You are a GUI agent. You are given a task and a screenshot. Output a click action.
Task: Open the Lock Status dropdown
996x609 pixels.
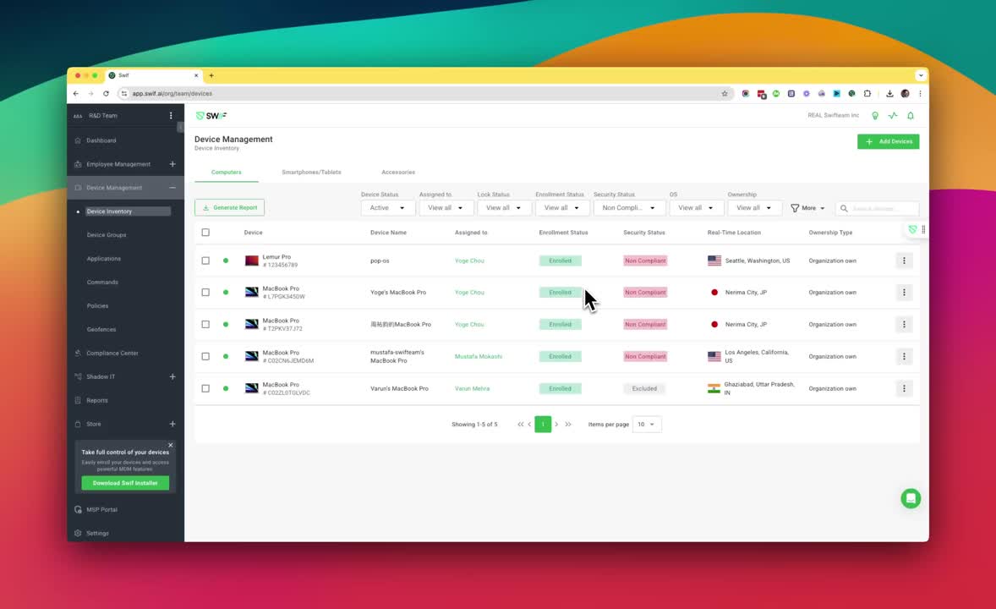[504, 208]
